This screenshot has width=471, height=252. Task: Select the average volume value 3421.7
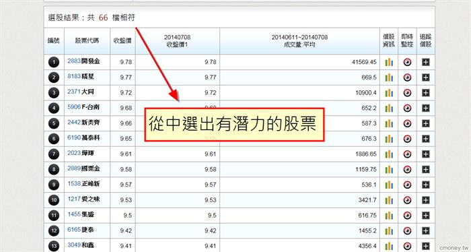click(367, 200)
